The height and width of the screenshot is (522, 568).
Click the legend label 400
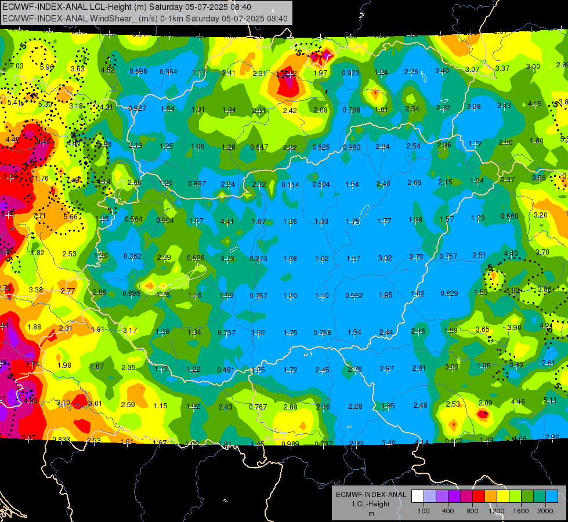coord(448,511)
